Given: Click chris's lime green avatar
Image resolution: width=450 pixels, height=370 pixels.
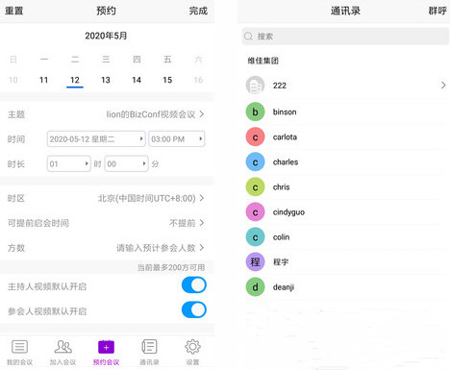Looking at the screenshot, I should [255, 187].
